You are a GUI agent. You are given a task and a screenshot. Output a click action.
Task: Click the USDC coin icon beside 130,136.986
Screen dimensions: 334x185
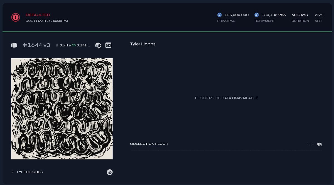click(x=257, y=15)
